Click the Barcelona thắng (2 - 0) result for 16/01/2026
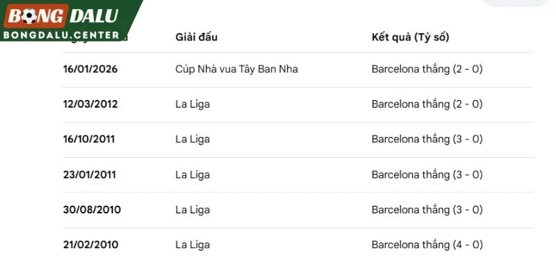Screen dimensions: 556x278 (x=427, y=69)
